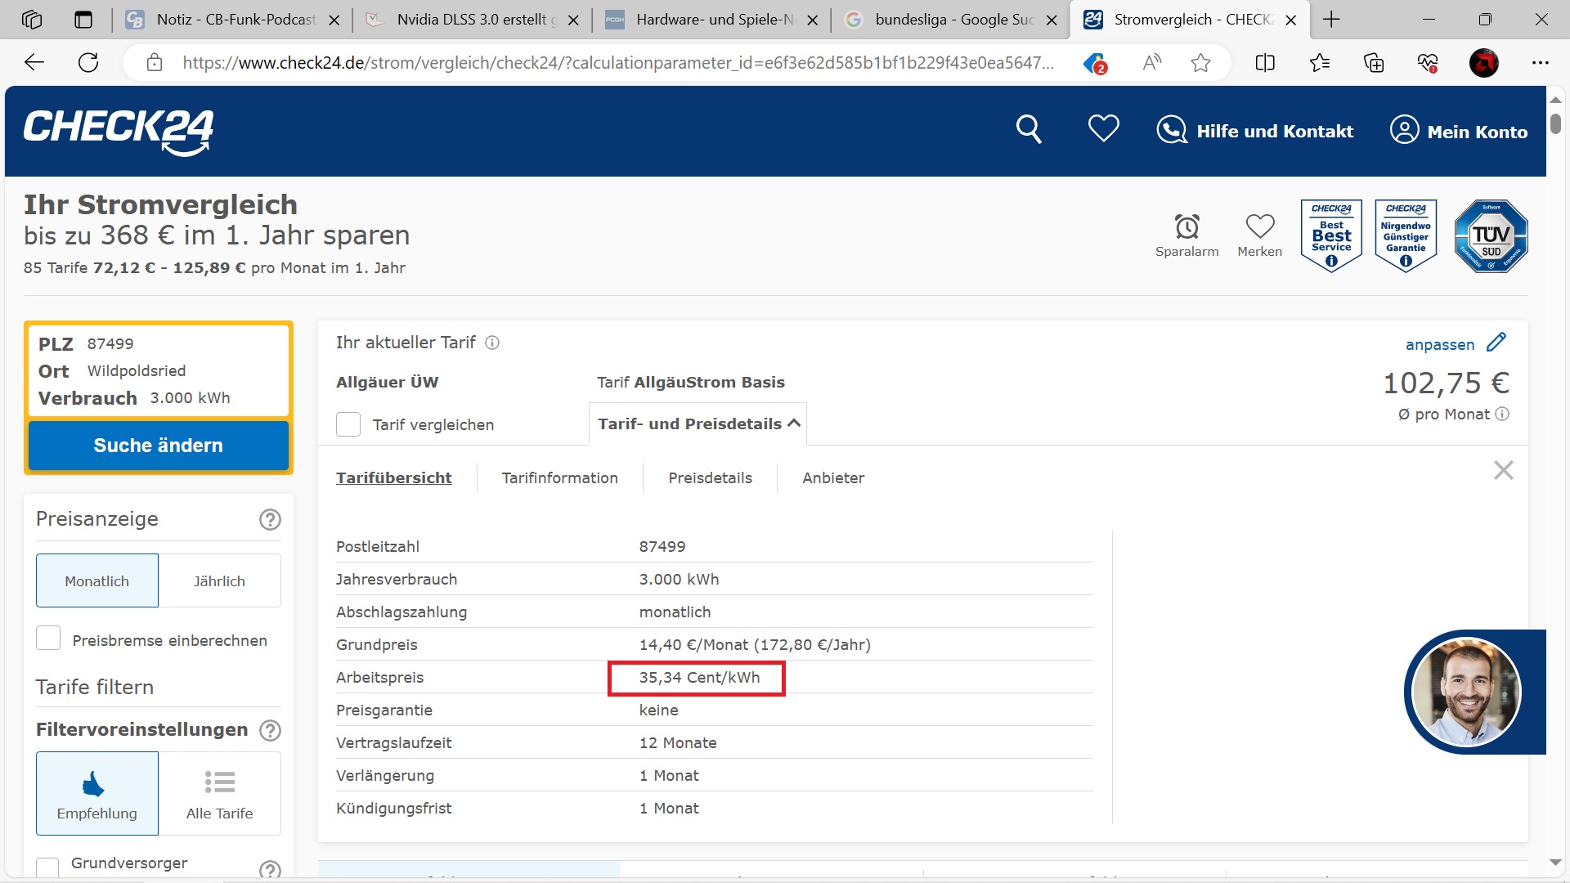
Task: Click the page vertical scrollbar thumb
Action: click(1555, 124)
